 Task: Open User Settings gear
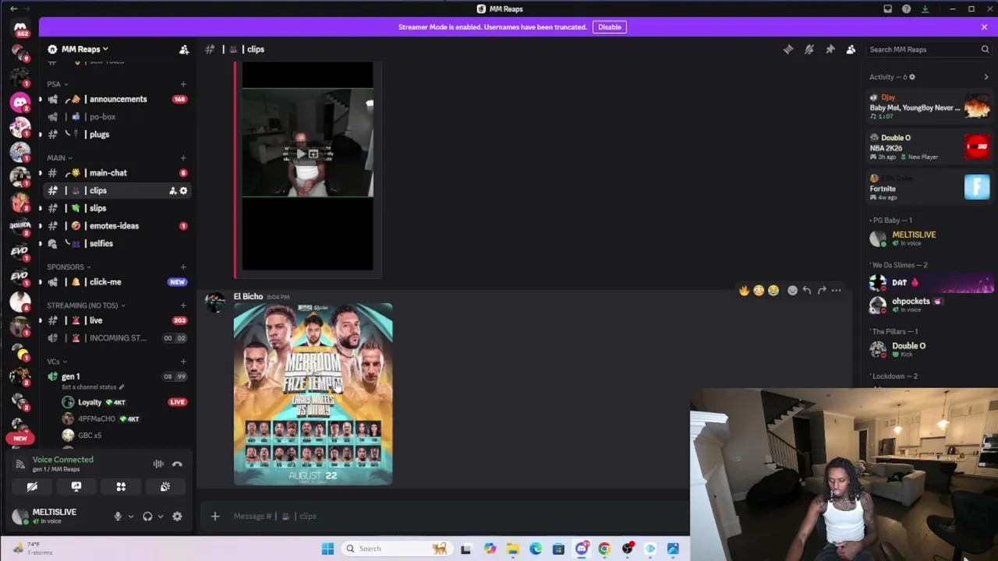pyautogui.click(x=177, y=516)
